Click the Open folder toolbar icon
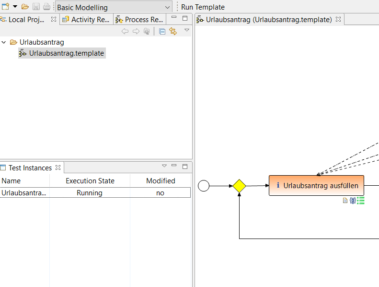379x287 pixels. tap(25, 7)
